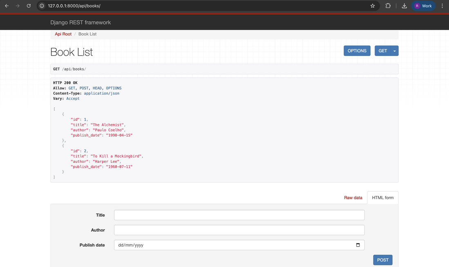Click the browser back arrow
The height and width of the screenshot is (267, 449).
tap(7, 6)
